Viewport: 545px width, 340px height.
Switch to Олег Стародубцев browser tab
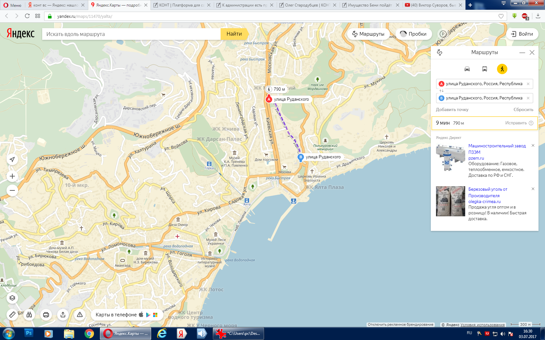308,5
